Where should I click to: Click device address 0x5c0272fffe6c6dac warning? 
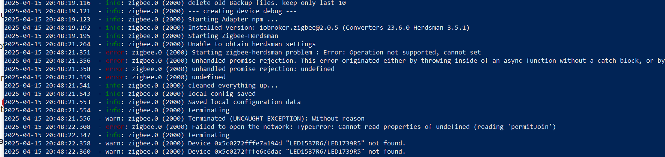click(x=248, y=152)
